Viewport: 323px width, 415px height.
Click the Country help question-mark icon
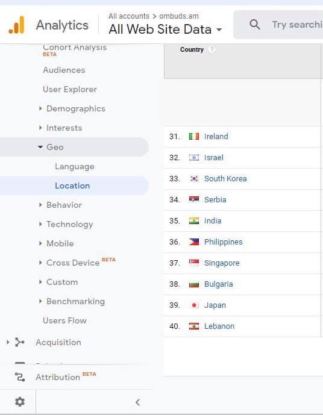click(x=212, y=49)
